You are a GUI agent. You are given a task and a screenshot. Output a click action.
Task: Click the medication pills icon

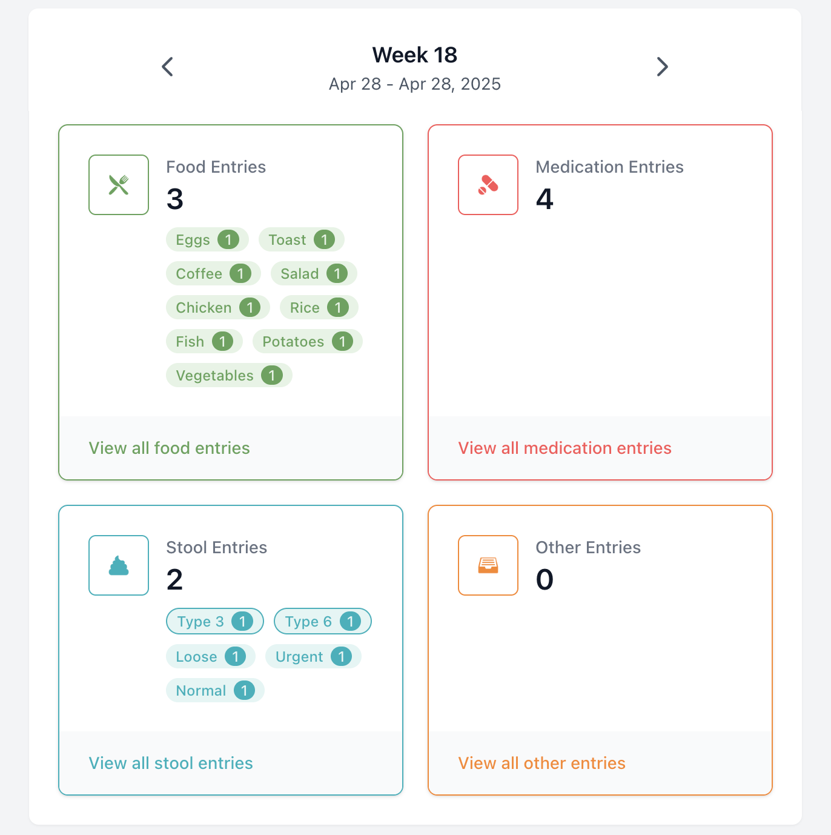488,185
